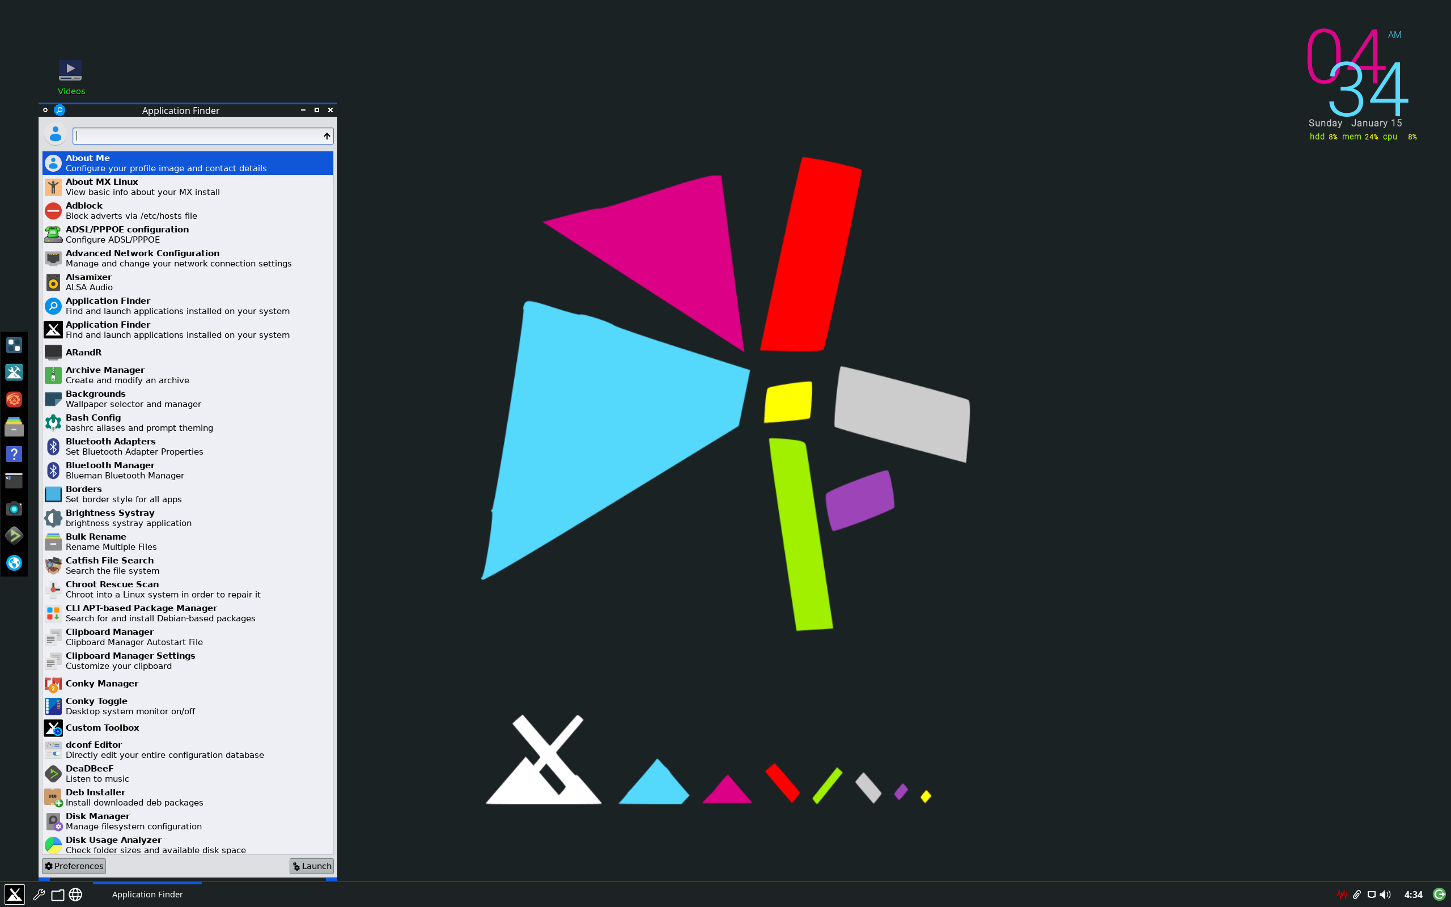This screenshot has height=907, width=1451.
Task: Click the Preferences button
Action: pos(74,866)
